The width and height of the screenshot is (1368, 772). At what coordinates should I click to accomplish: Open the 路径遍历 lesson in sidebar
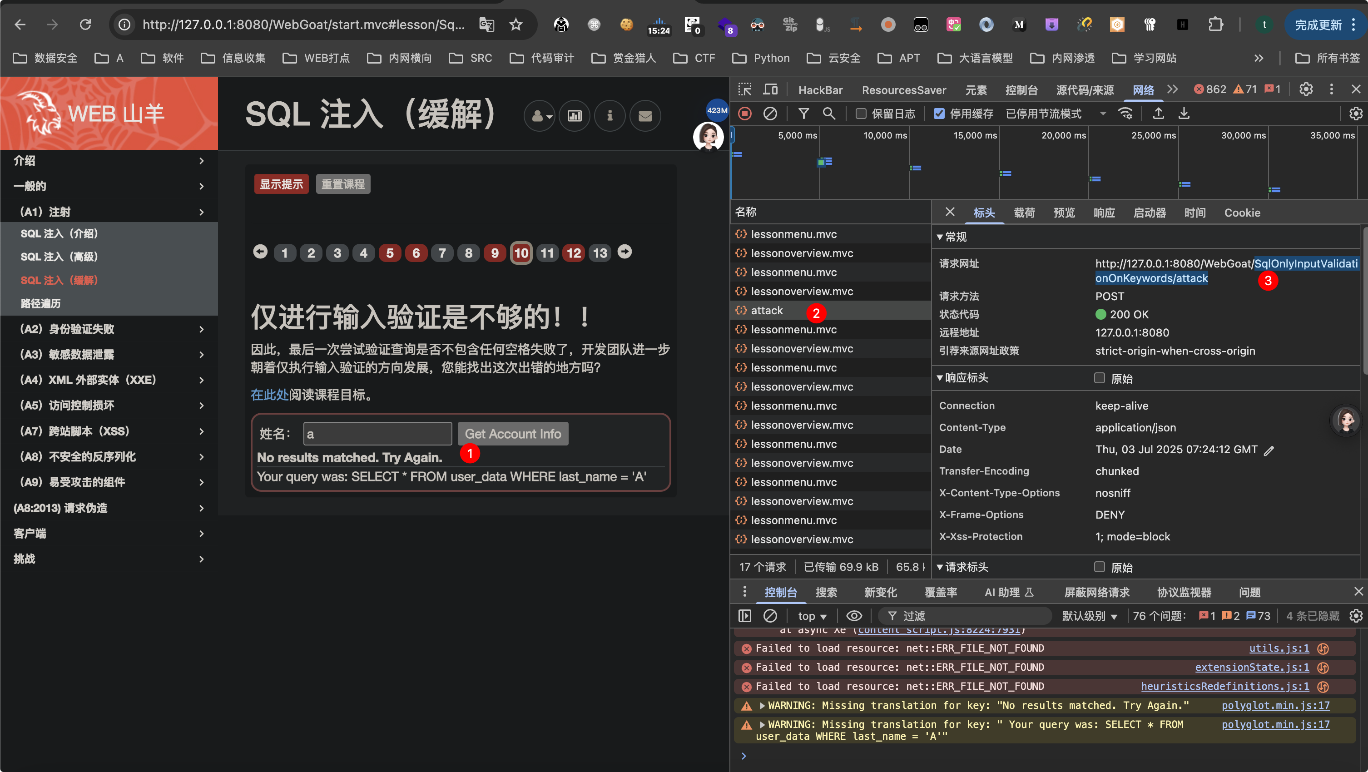40,303
